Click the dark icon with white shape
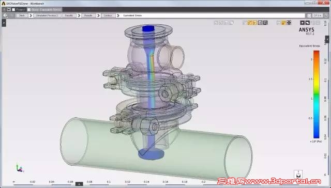This screenshot has width=331, height=188. coord(308,23)
